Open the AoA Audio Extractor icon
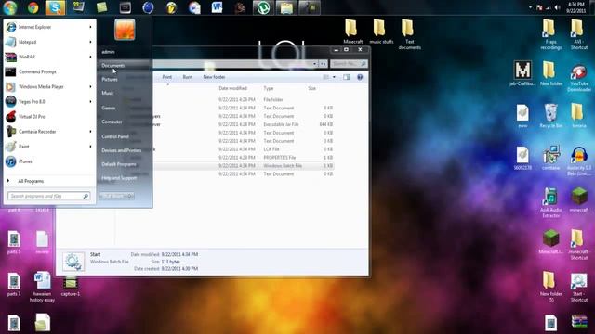Viewport: 595px width, 334px height. 550,202
